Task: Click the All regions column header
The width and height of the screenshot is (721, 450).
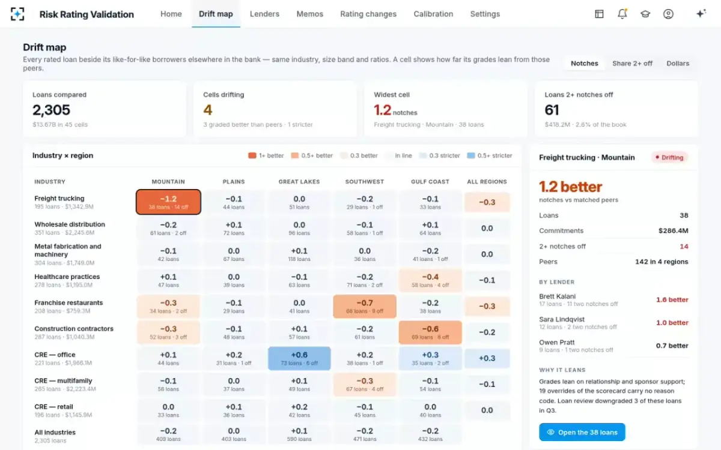Action: tap(487, 182)
